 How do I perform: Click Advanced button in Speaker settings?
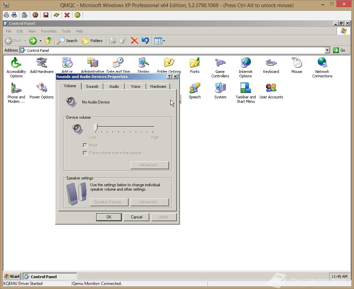tap(150, 202)
